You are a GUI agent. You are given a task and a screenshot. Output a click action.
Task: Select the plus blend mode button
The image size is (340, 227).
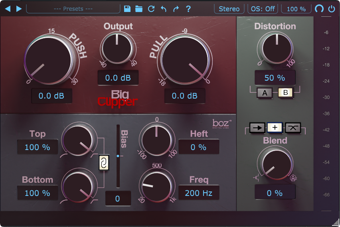275,128
